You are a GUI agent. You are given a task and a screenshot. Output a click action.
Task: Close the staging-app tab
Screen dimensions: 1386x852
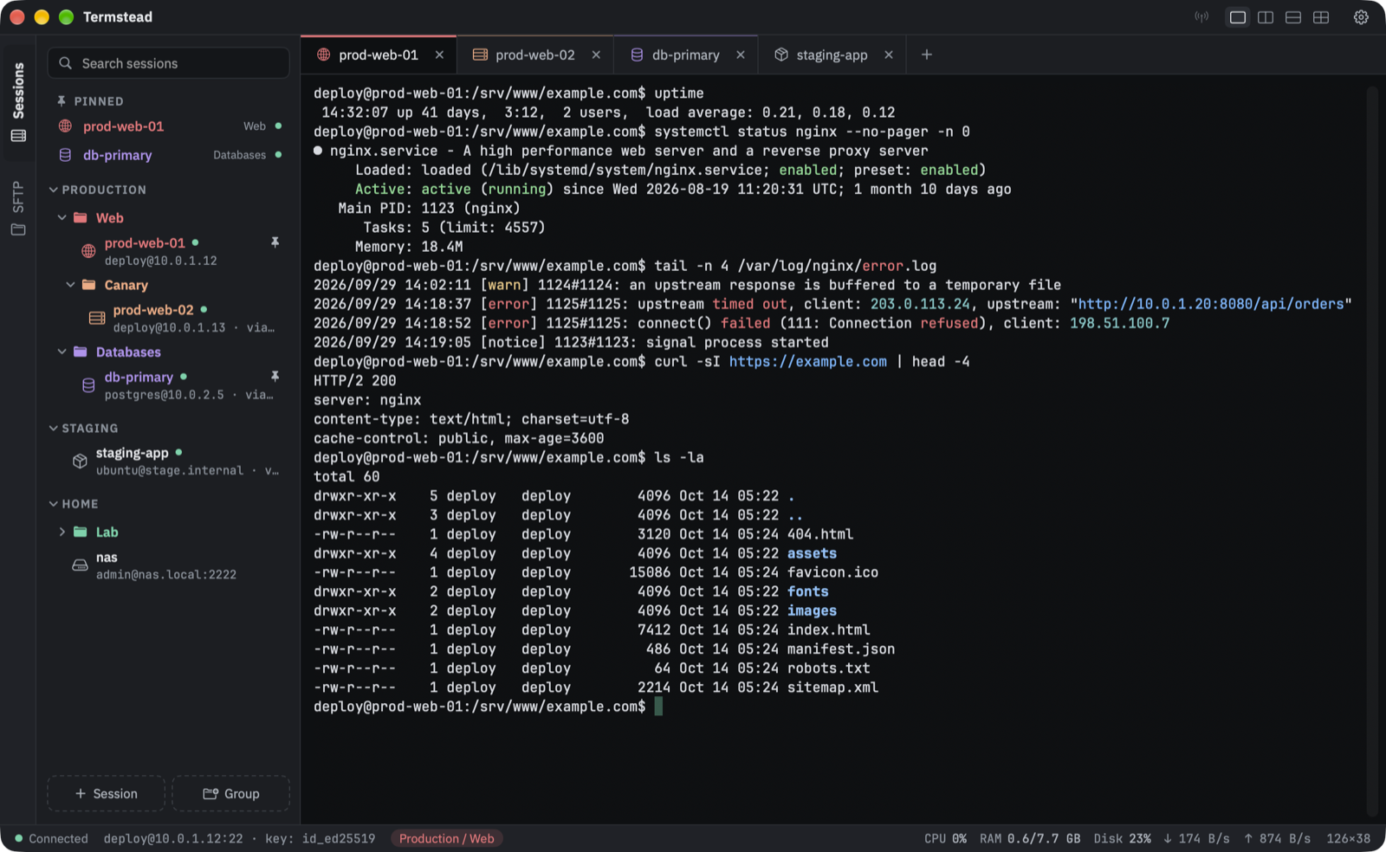point(889,55)
